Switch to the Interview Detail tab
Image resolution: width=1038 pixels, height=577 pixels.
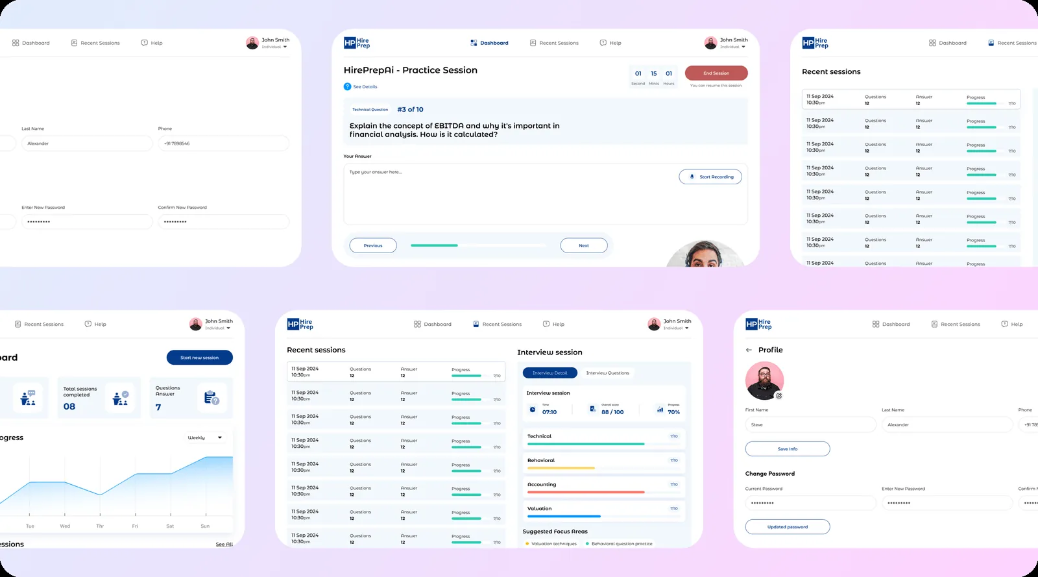click(550, 373)
